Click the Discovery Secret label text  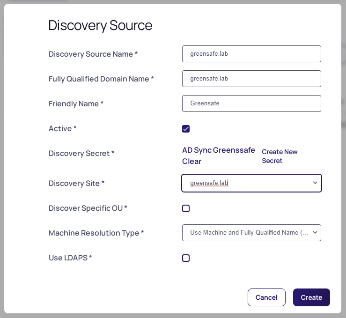(x=81, y=153)
